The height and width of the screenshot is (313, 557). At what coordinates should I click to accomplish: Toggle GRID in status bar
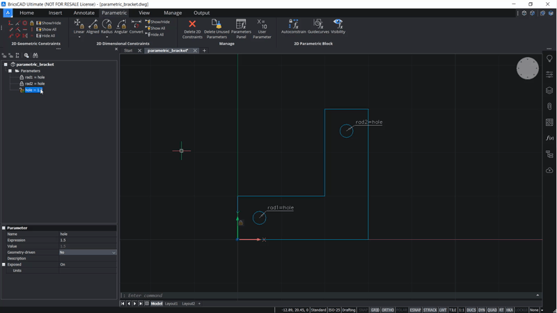click(375, 310)
